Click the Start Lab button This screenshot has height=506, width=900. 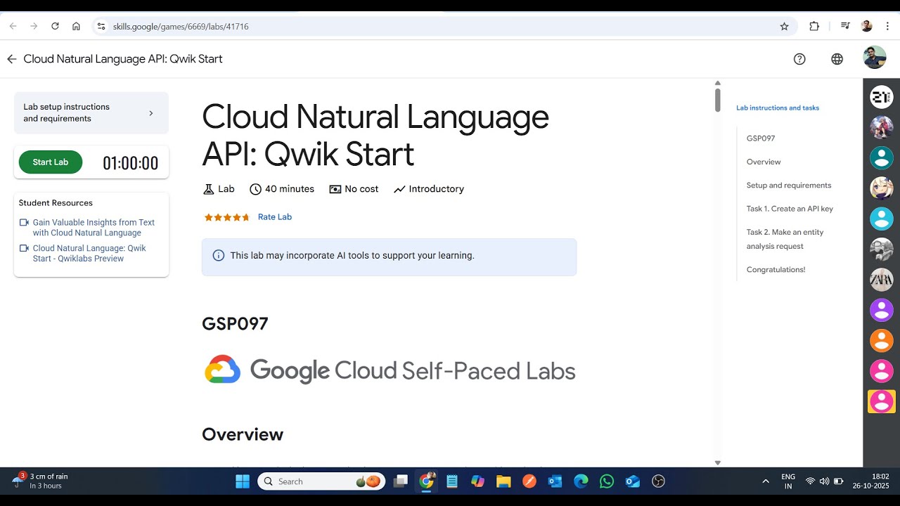[51, 162]
